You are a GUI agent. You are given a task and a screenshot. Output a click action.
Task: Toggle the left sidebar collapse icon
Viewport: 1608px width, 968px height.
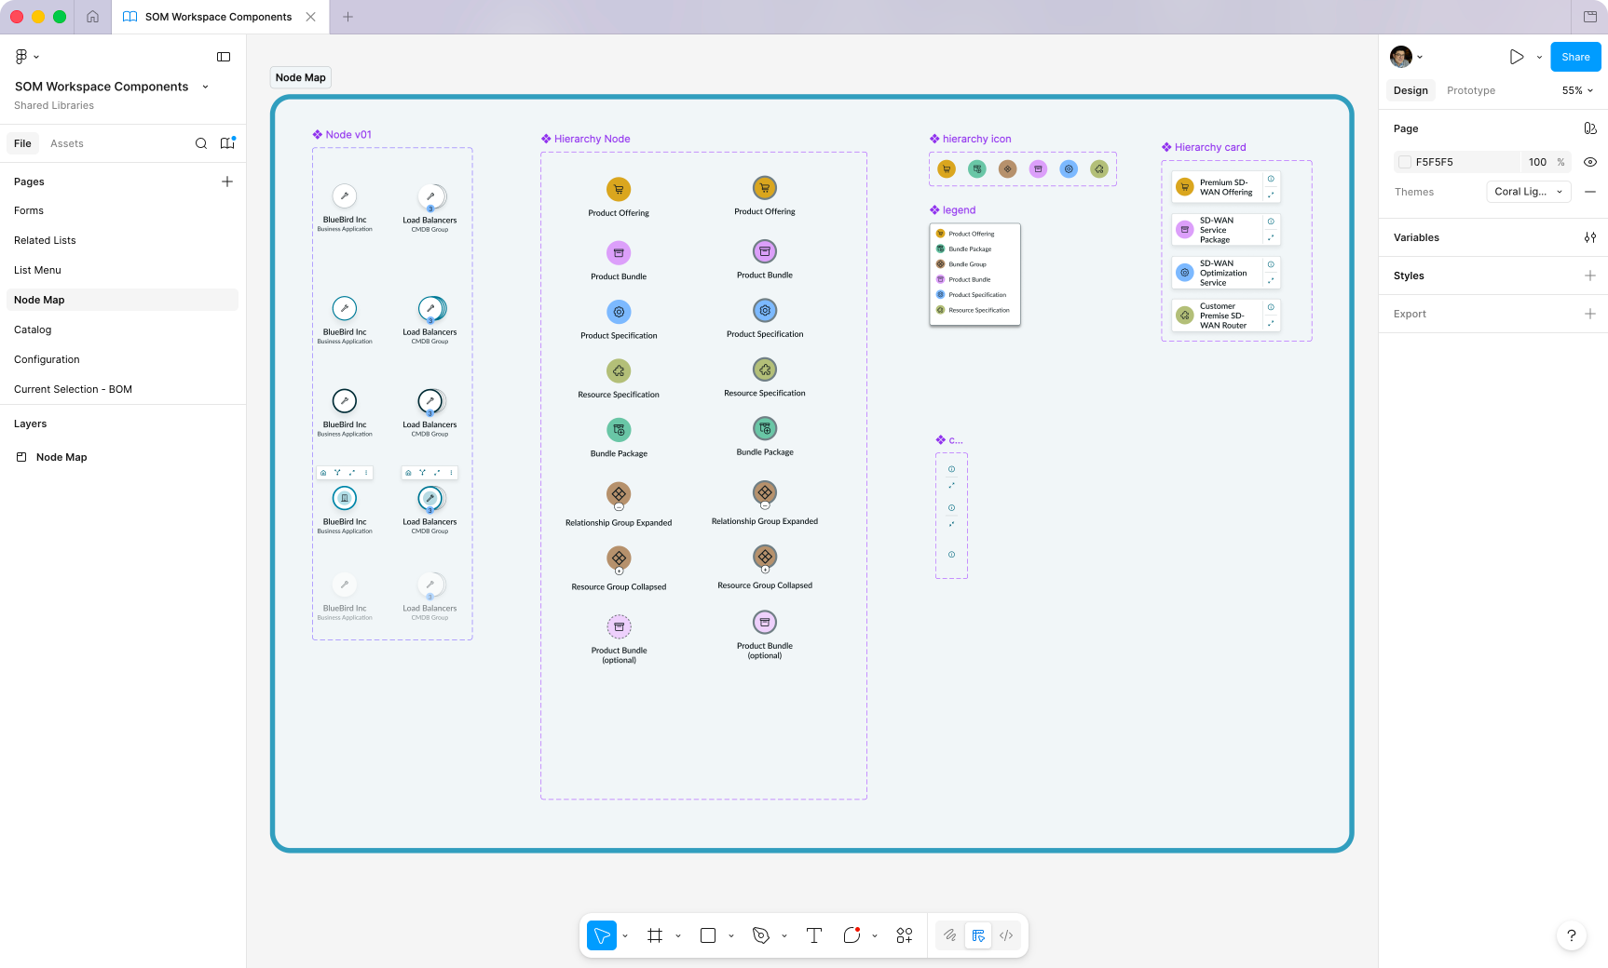click(224, 57)
